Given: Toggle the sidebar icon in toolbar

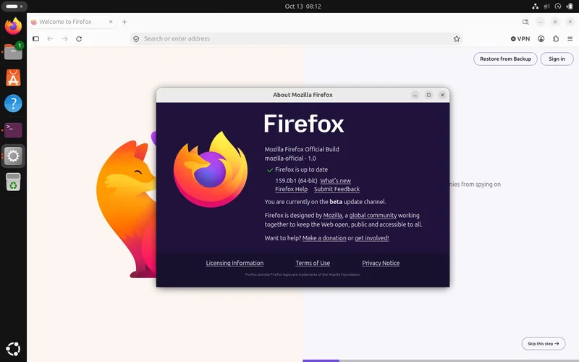Looking at the screenshot, I should (35, 39).
